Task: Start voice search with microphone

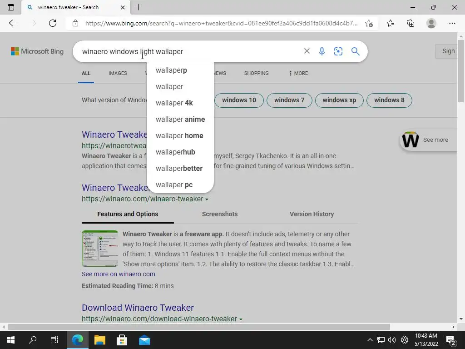Action: coord(322,51)
